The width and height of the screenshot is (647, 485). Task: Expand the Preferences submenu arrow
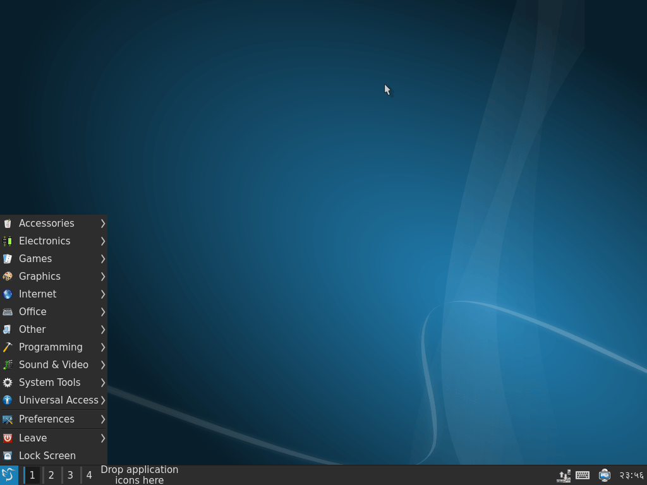tap(103, 419)
